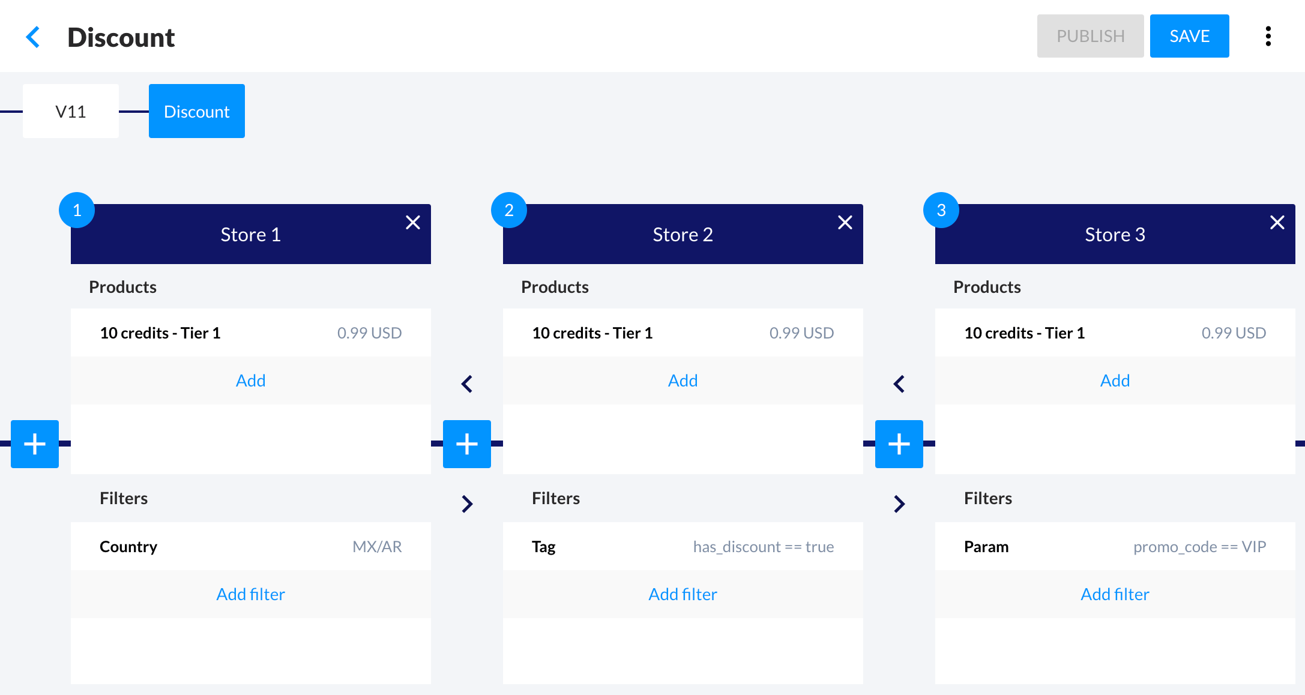Move Store 2 left with chevron arrow
Image resolution: width=1305 pixels, height=695 pixels.
click(467, 384)
